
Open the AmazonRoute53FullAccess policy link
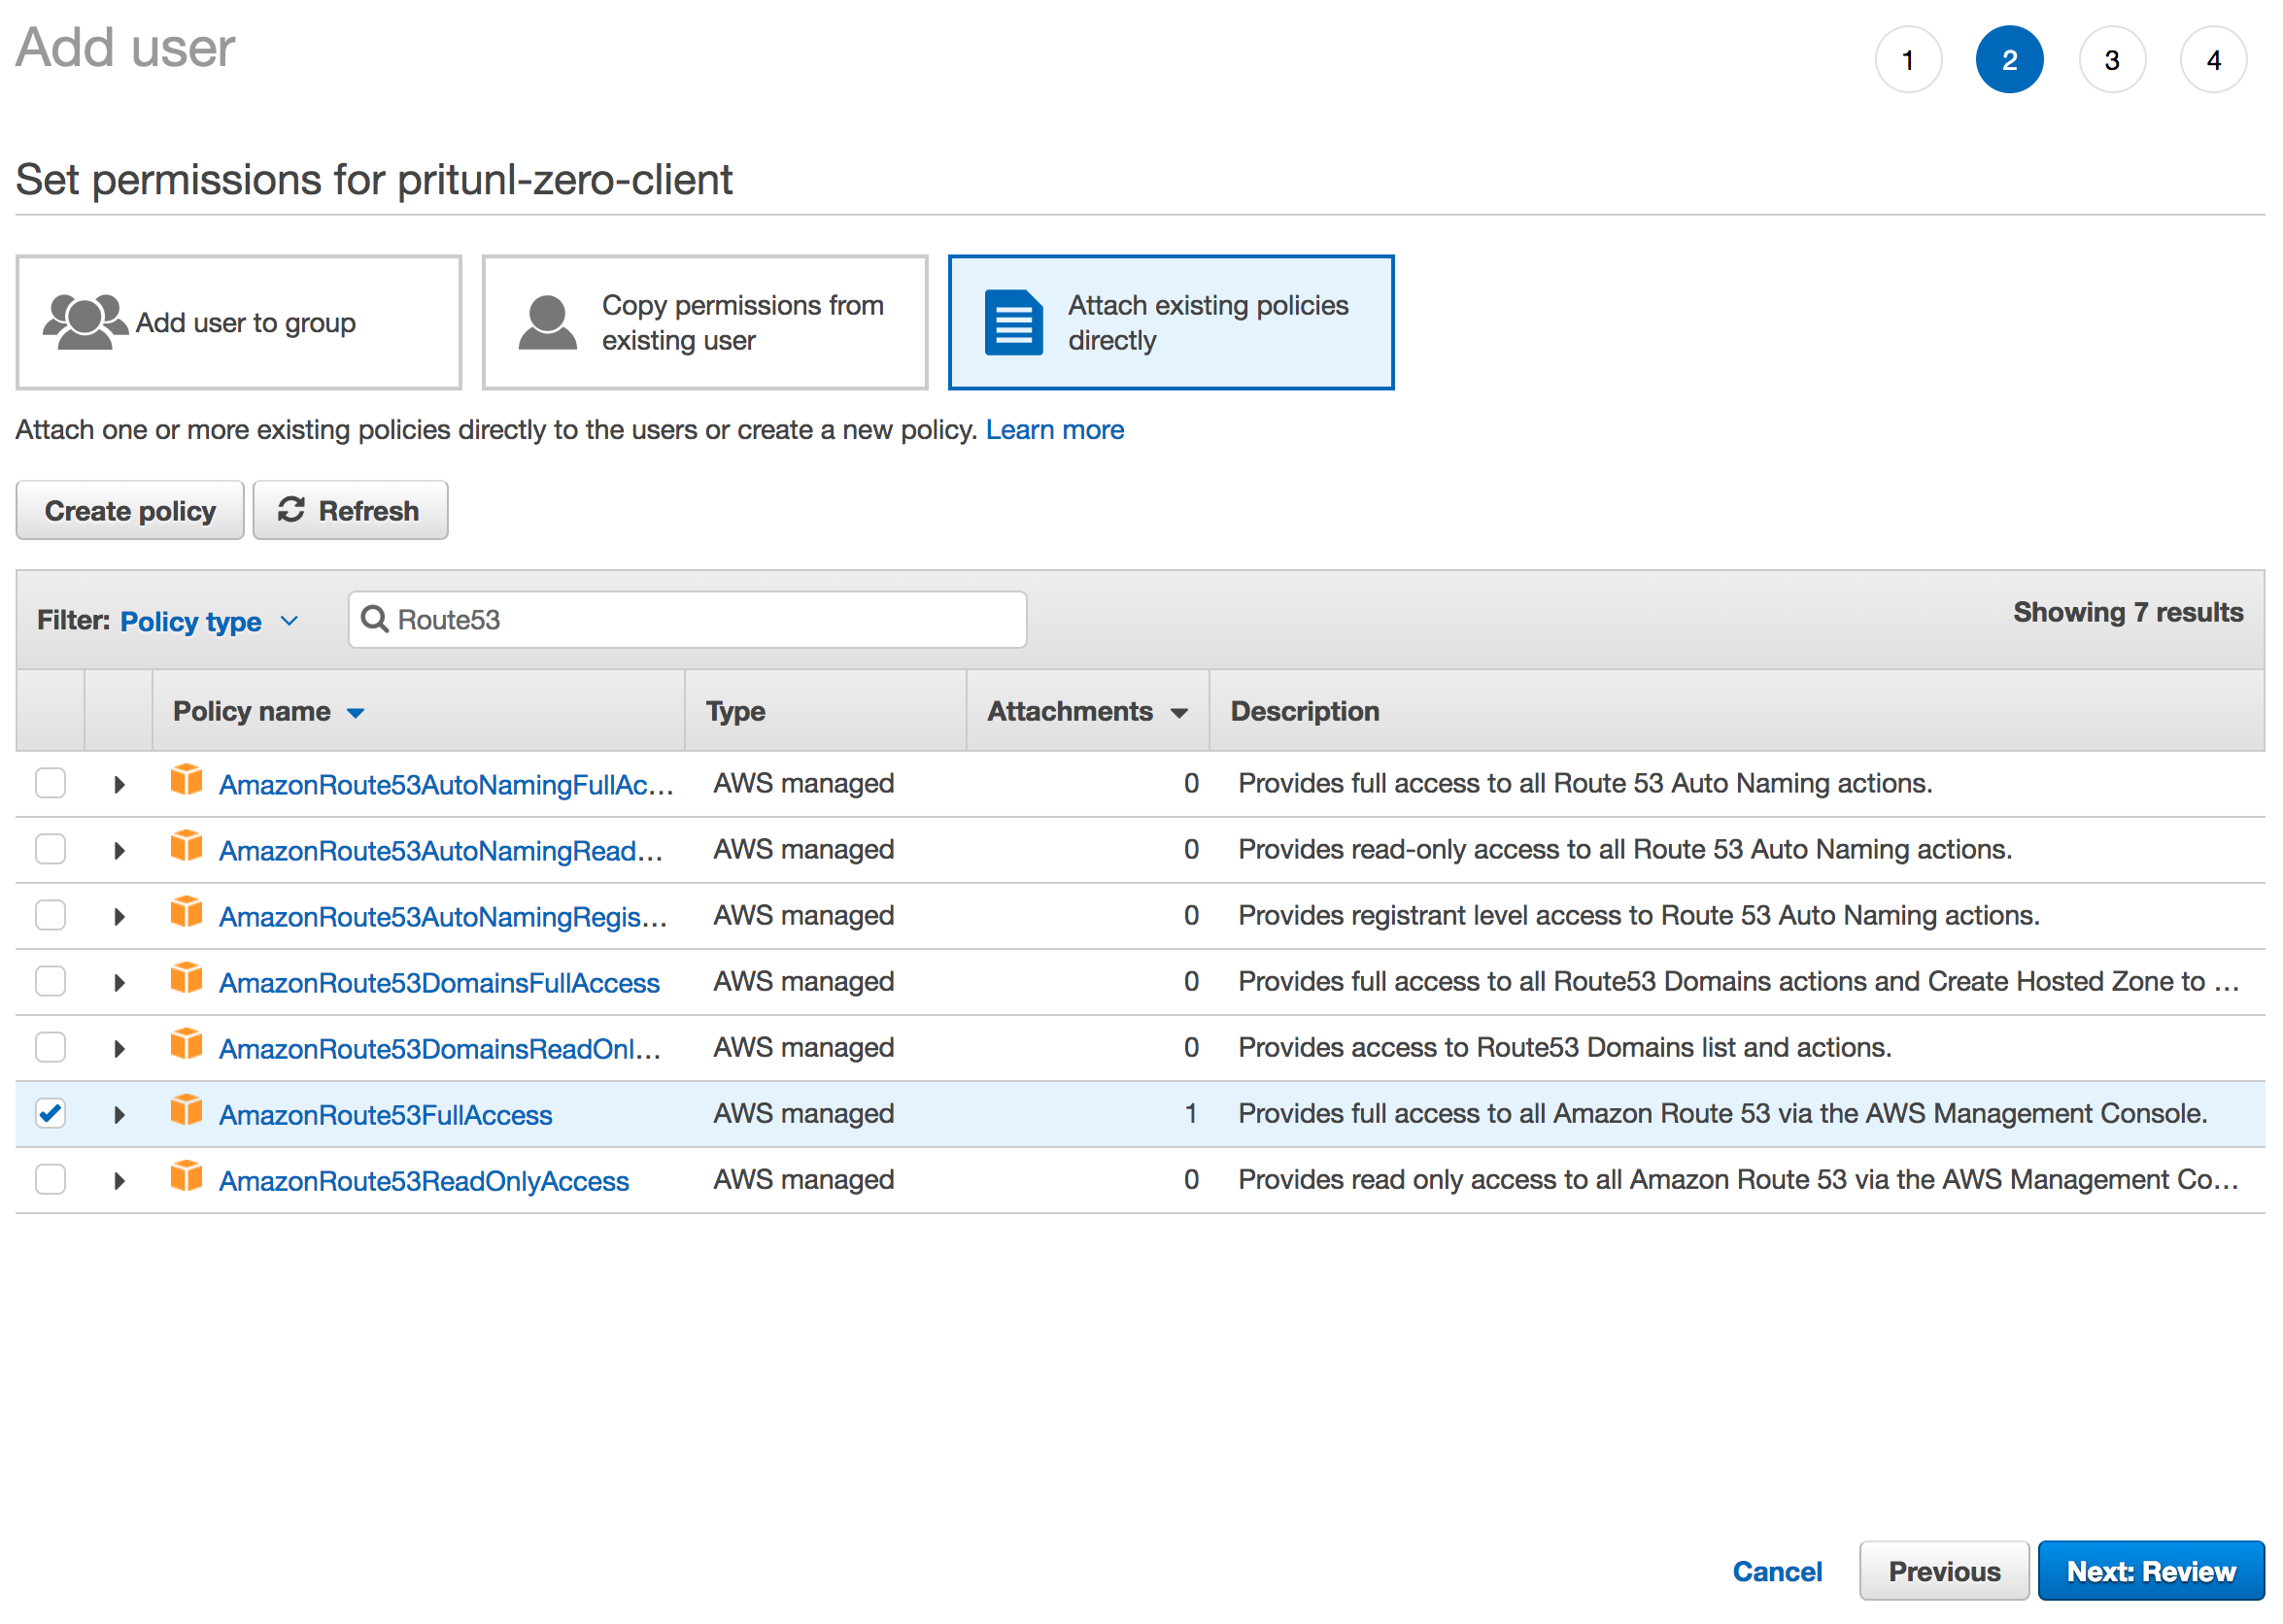[385, 1115]
